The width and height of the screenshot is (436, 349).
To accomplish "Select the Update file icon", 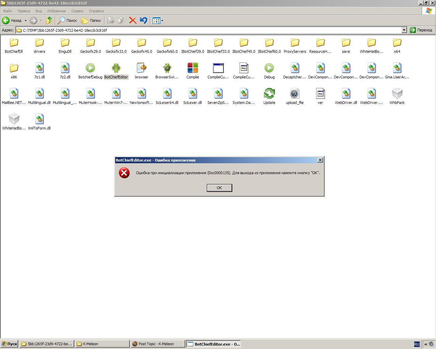I will point(269,94).
